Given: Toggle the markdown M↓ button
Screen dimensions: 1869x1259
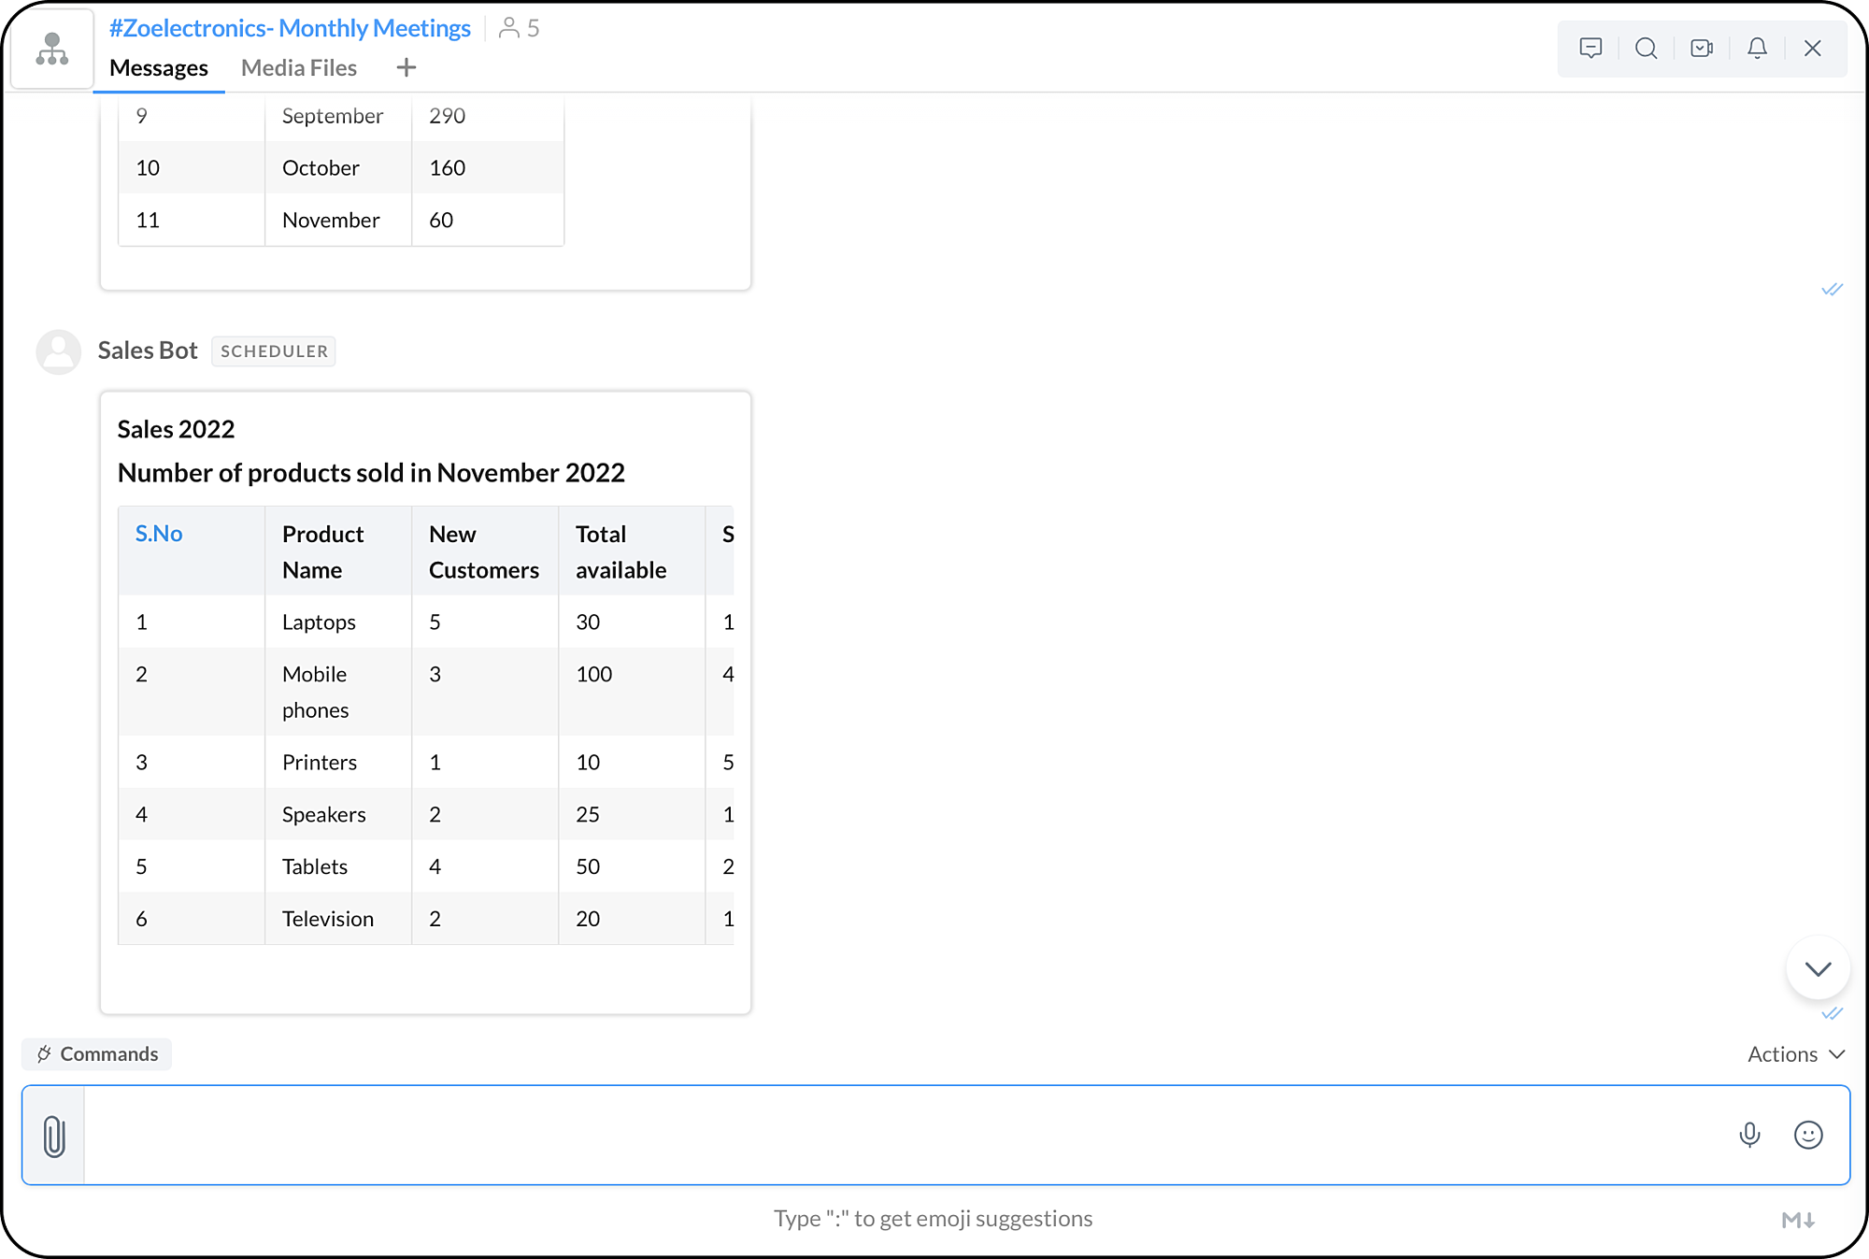Looking at the screenshot, I should (1797, 1219).
